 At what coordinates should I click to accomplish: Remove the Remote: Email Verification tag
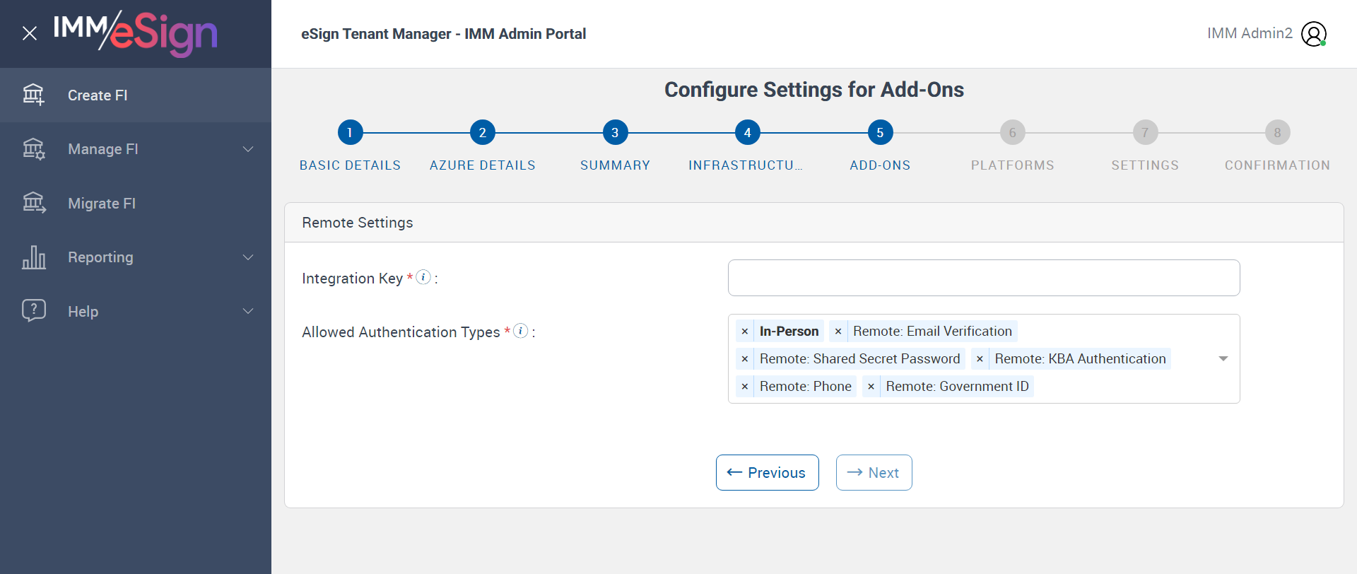click(x=838, y=332)
